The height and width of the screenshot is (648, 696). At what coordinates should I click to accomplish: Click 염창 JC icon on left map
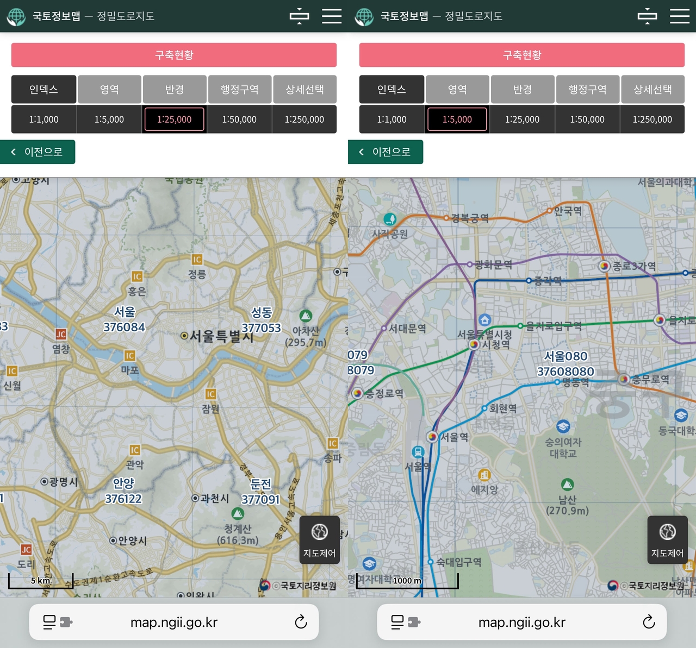click(61, 334)
